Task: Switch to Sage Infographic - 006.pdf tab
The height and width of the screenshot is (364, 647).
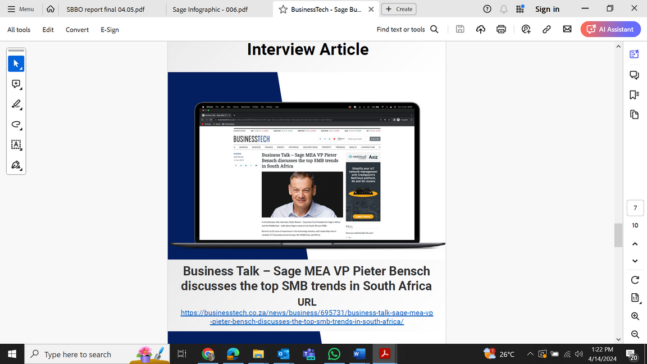Action: tap(210, 9)
